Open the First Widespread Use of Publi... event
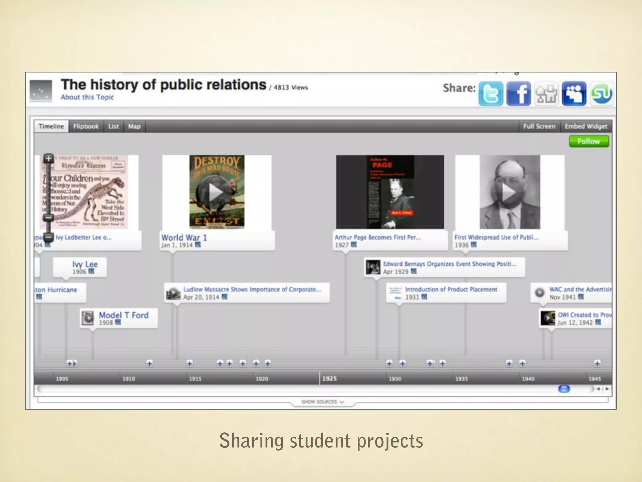 click(496, 237)
